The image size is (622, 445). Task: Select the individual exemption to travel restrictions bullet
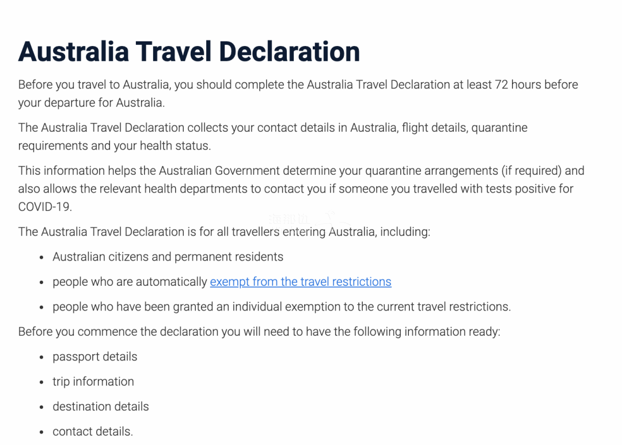(x=282, y=306)
